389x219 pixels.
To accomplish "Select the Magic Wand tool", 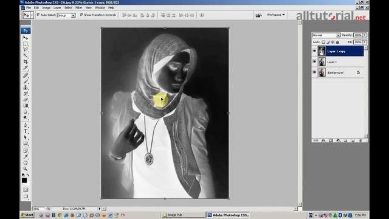I will point(26,56).
